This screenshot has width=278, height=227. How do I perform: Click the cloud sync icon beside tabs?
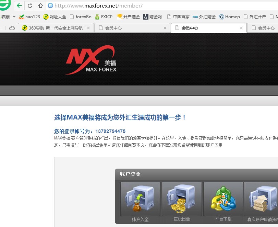pyautogui.click(x=12, y=28)
